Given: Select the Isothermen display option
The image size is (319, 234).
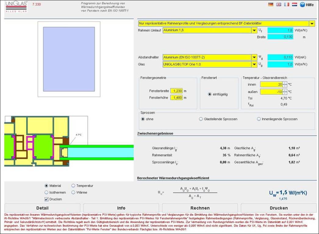Looking at the screenshot, I should click(x=47, y=192).
